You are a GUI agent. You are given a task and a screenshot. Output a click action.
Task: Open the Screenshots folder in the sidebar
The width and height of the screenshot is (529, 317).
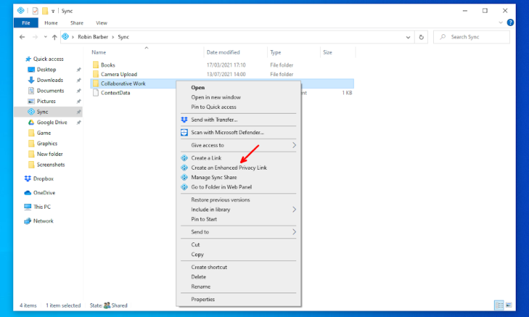click(51, 164)
